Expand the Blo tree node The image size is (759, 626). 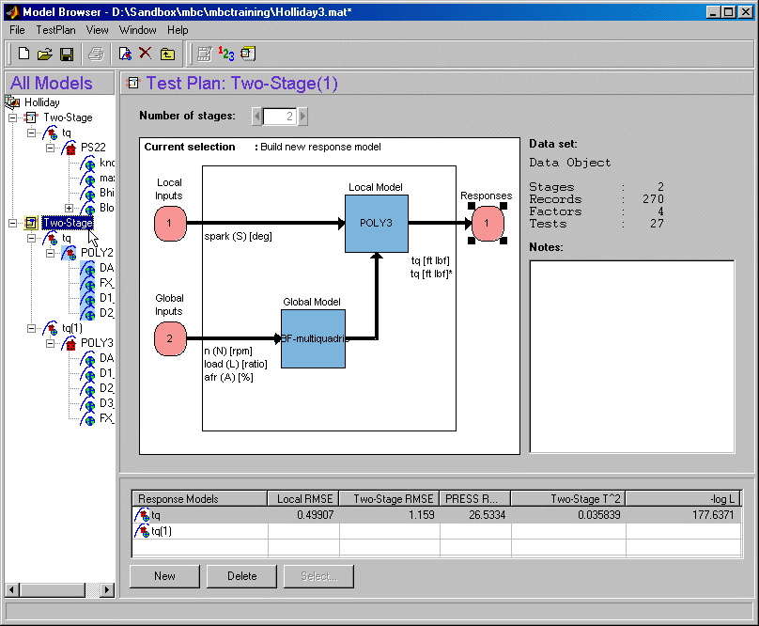click(x=70, y=208)
